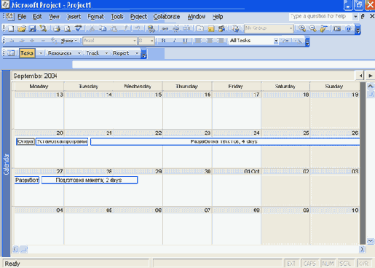This screenshot has width=375, height=268.
Task: Select the '2 days' task bar
Action: coord(90,180)
